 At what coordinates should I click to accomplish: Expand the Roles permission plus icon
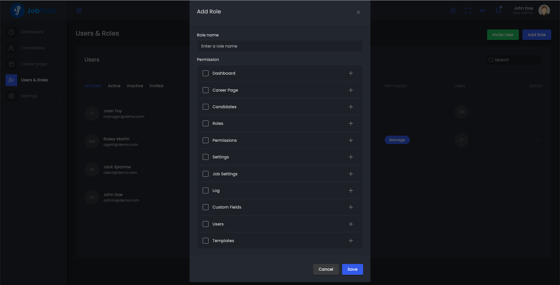351,123
